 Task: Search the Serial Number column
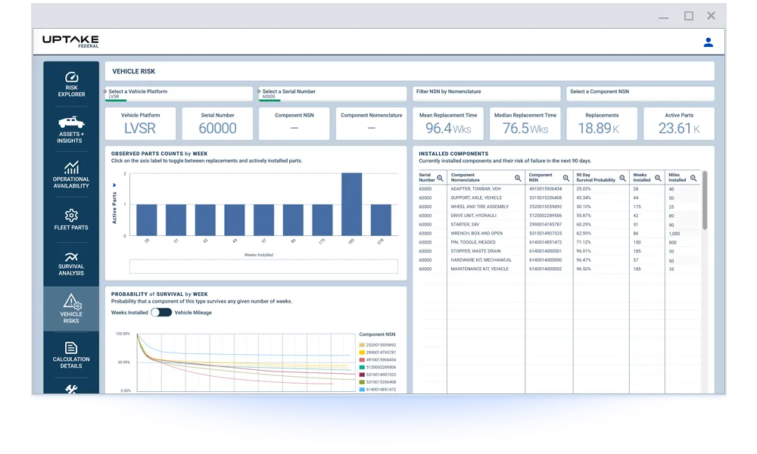pyautogui.click(x=440, y=178)
